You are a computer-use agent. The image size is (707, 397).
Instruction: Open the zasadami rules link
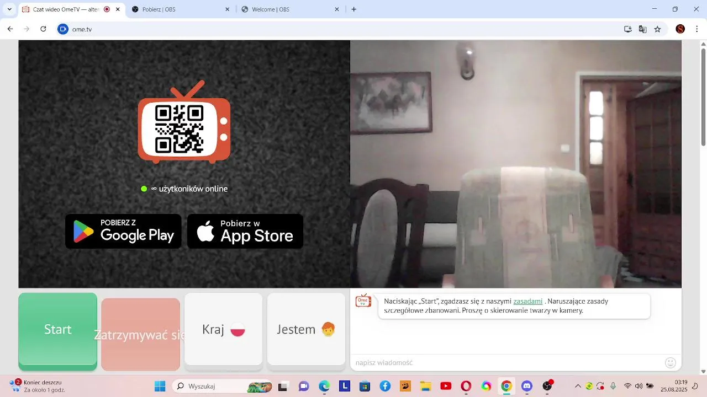click(527, 301)
